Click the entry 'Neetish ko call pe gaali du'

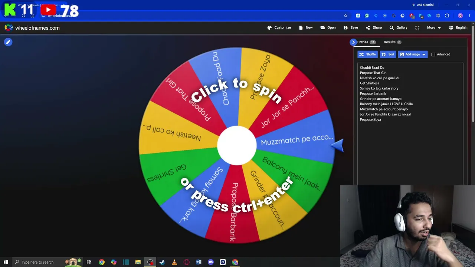point(380,78)
